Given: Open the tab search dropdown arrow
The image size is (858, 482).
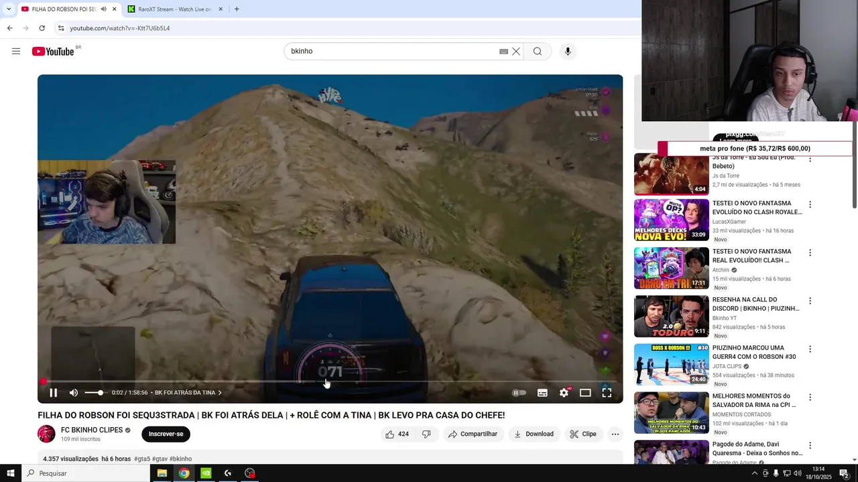Looking at the screenshot, I should (x=9, y=9).
